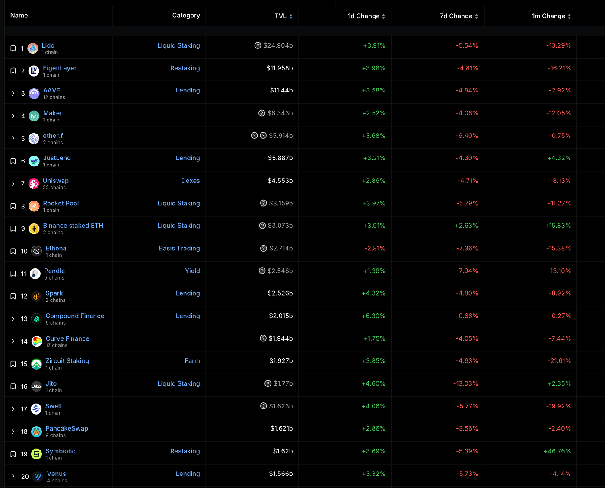Viewport: 605px width, 488px height.
Task: Click the JustLend protocol logo
Action: tap(34, 161)
